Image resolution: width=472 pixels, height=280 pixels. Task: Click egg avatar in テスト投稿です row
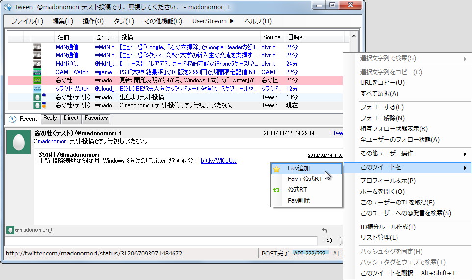[x=37, y=105]
